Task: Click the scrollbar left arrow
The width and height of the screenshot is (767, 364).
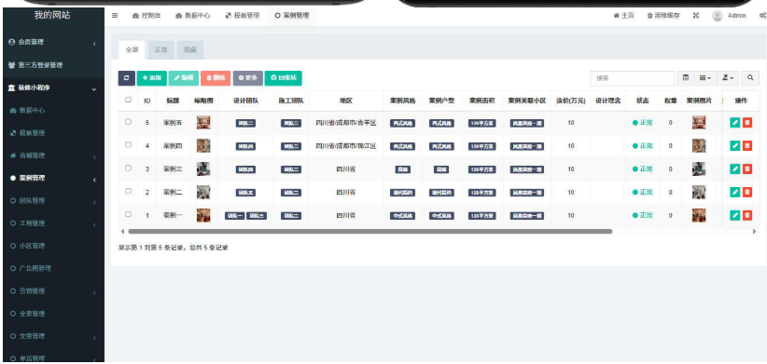Action: click(122, 231)
